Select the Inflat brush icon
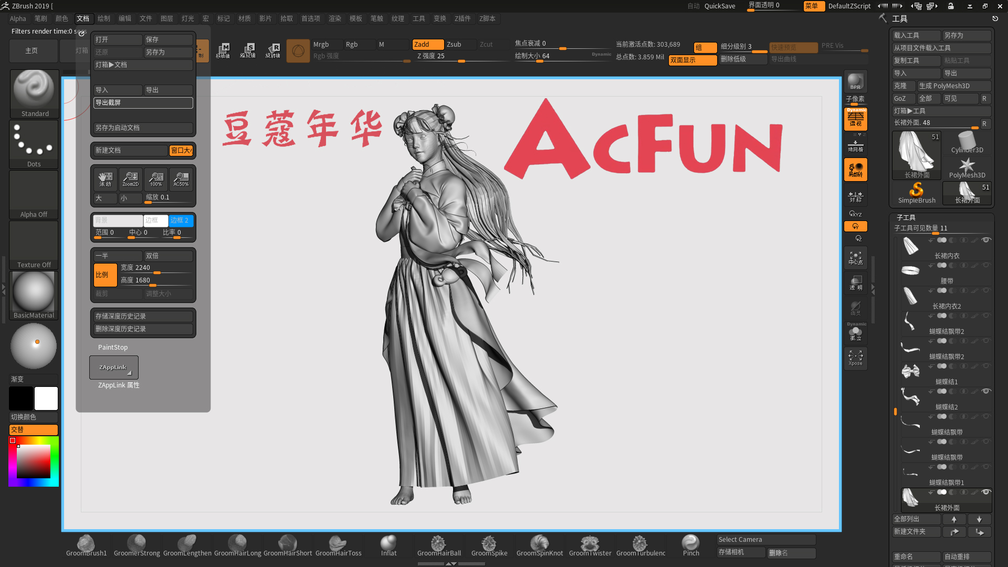The height and width of the screenshot is (567, 1008). coord(388,545)
